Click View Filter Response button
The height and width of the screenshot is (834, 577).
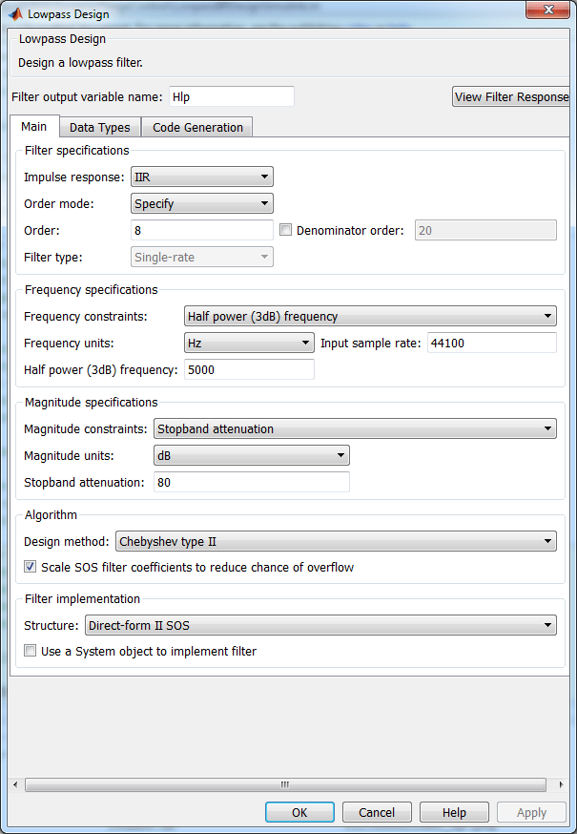(511, 96)
